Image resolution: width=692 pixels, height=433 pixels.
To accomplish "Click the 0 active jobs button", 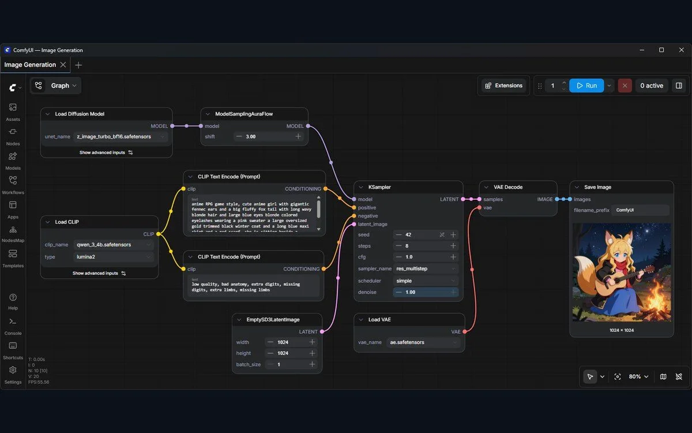I will tap(652, 85).
